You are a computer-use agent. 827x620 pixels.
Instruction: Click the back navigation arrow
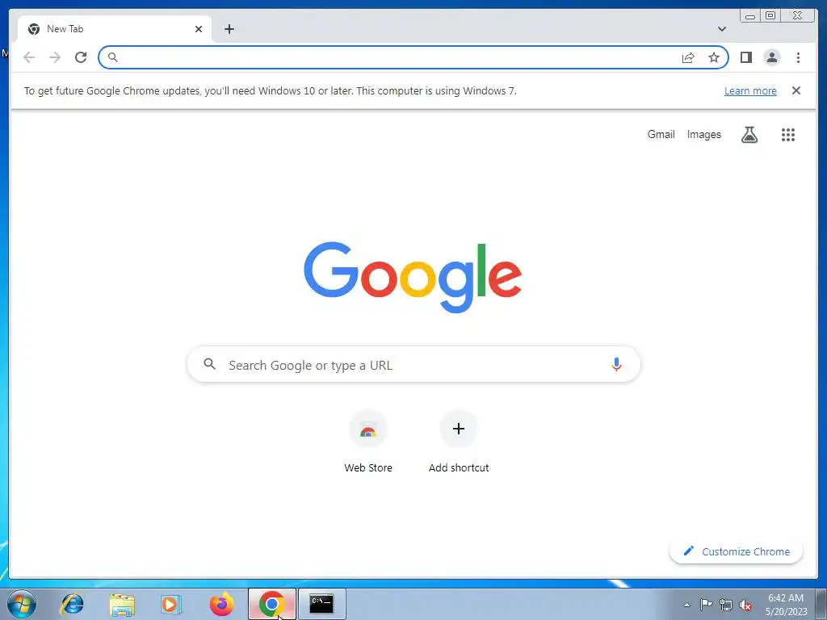(29, 57)
